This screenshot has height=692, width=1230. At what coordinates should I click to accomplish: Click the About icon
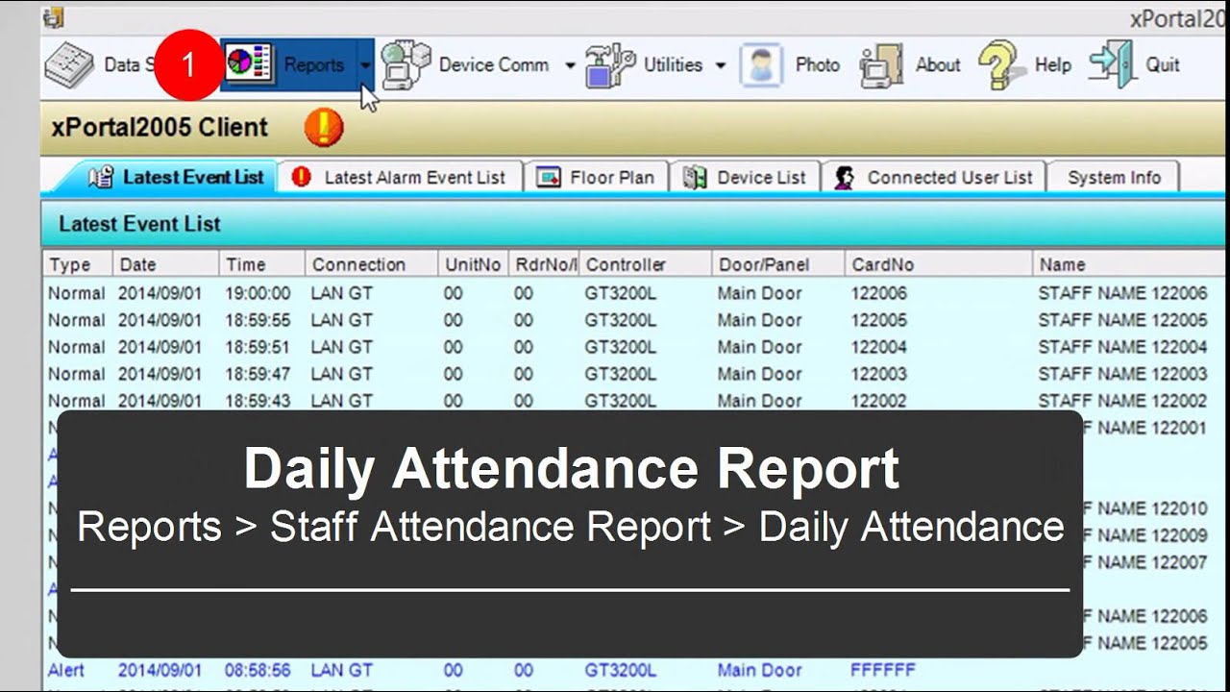tap(882, 66)
